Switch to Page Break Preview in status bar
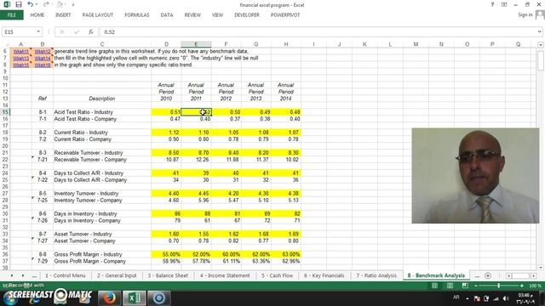 coord(465,286)
